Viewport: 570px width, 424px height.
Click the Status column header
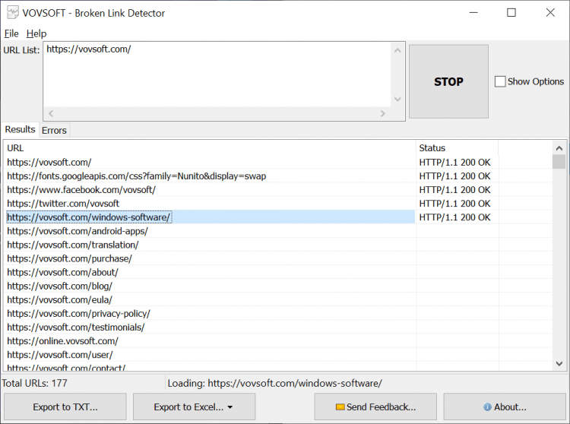tap(457, 148)
